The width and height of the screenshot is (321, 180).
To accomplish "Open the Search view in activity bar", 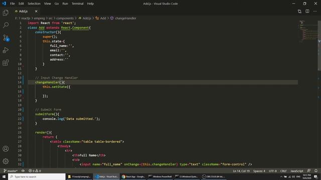I will point(6,25).
